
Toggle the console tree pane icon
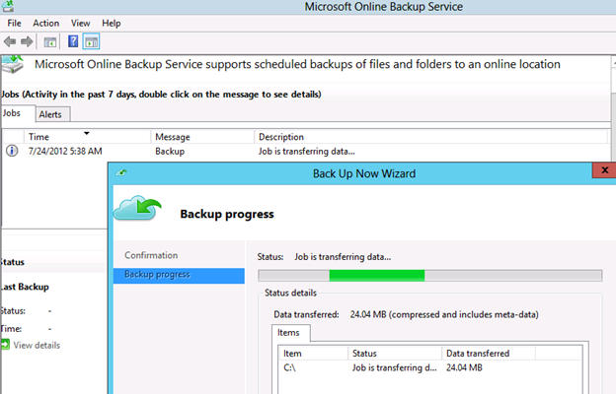(x=50, y=41)
